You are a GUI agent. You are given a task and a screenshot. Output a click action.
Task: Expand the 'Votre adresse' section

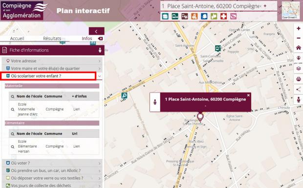[x=52, y=61]
